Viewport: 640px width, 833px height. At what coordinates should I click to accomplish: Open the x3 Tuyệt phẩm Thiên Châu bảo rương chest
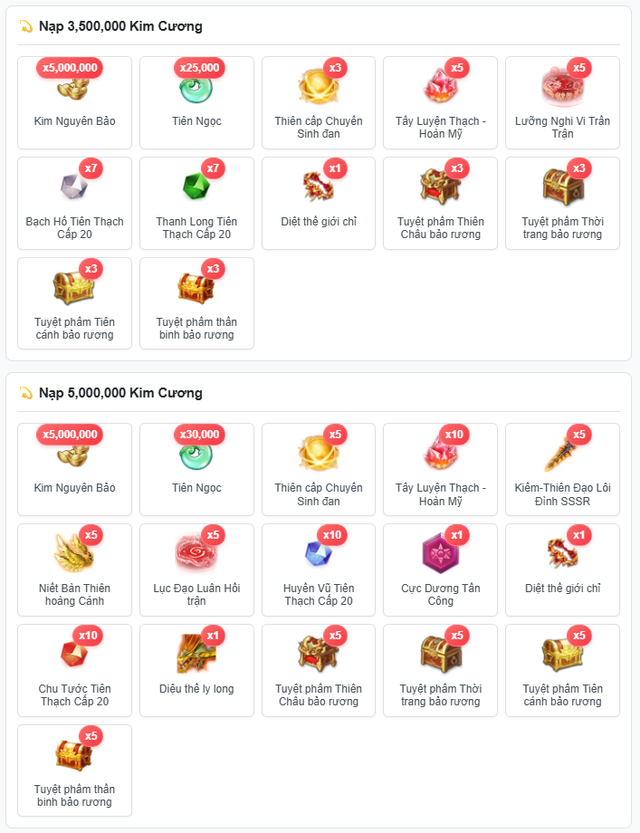440,187
